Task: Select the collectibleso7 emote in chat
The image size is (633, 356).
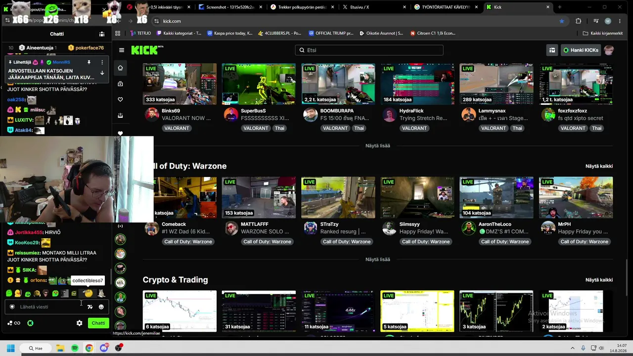Action: click(88, 293)
